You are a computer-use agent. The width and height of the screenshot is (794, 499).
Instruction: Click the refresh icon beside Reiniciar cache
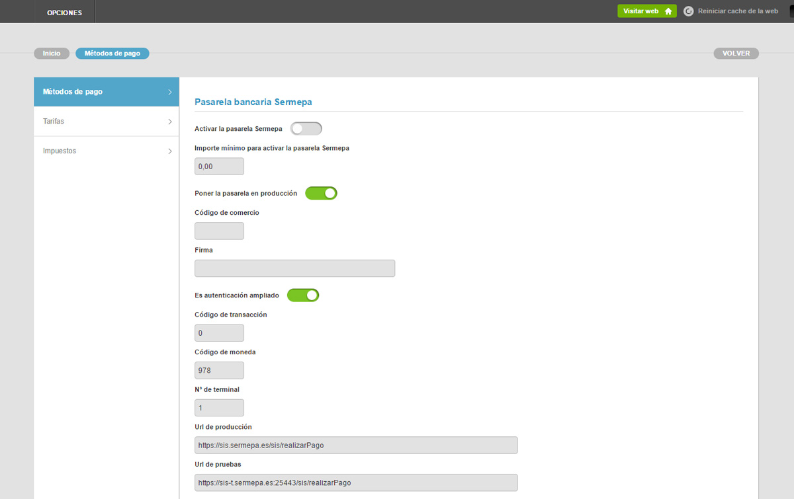click(688, 11)
